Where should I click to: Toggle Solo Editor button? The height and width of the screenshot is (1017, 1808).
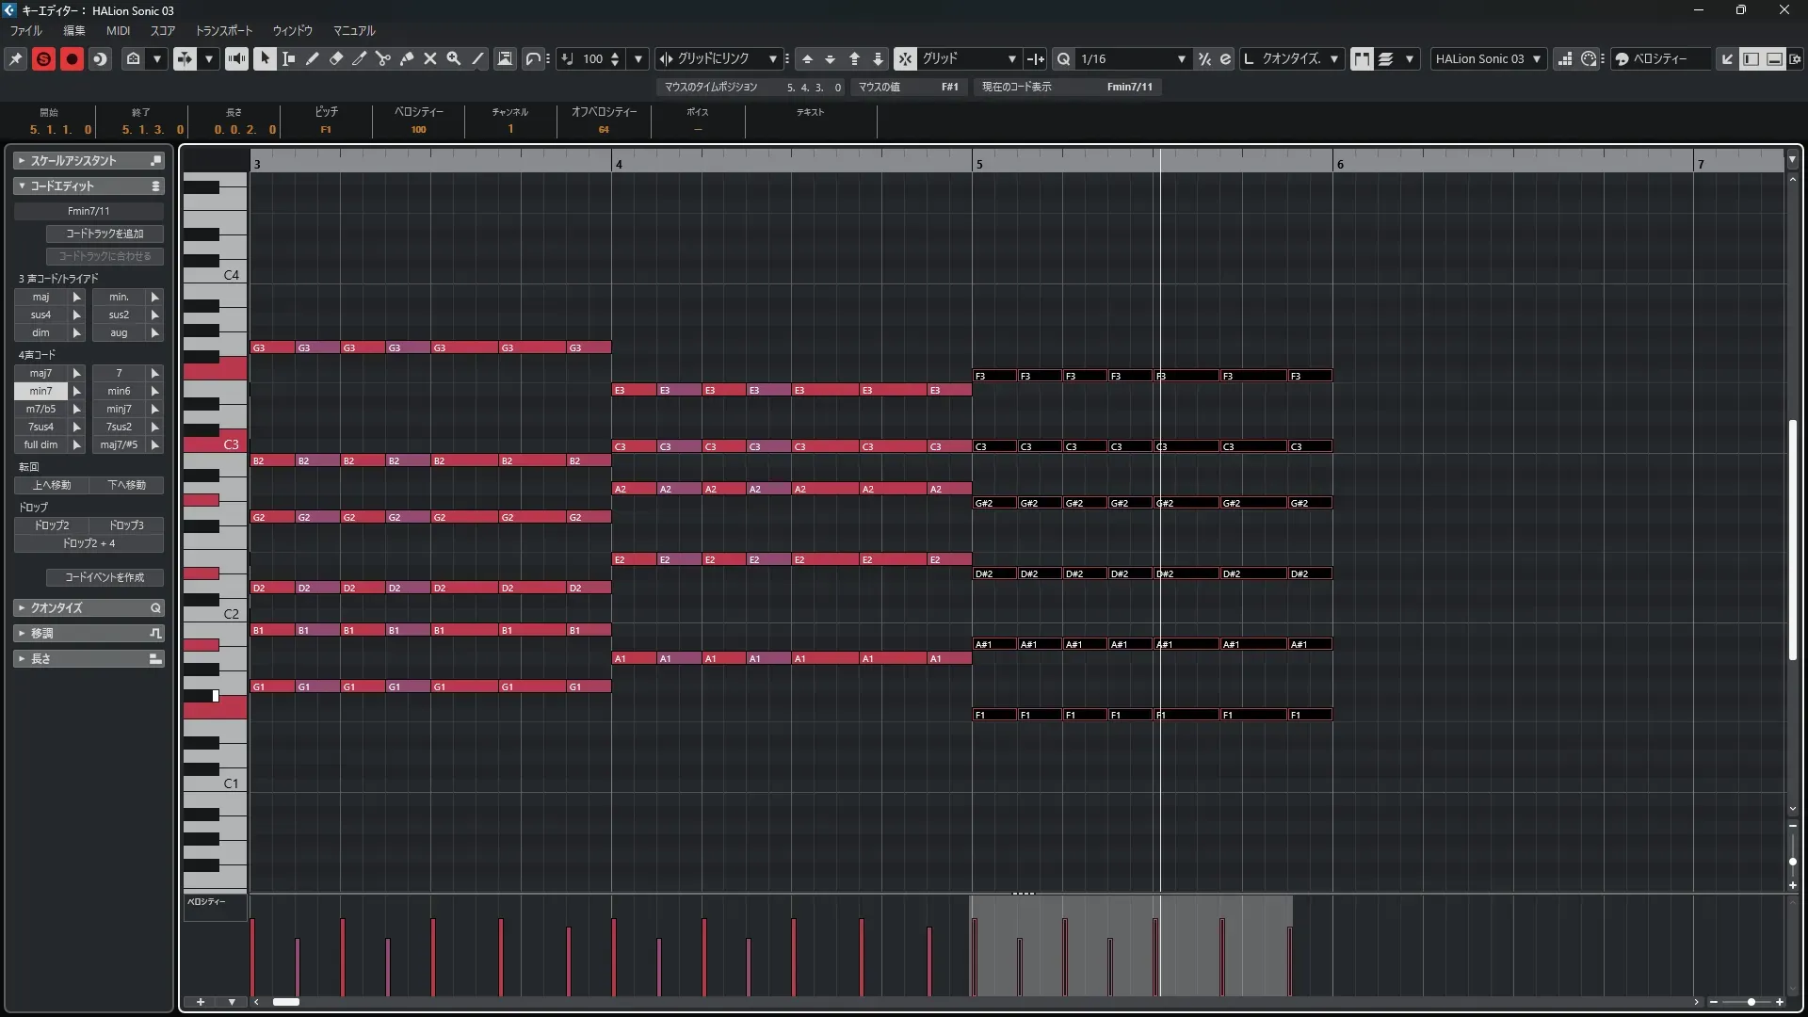[43, 58]
